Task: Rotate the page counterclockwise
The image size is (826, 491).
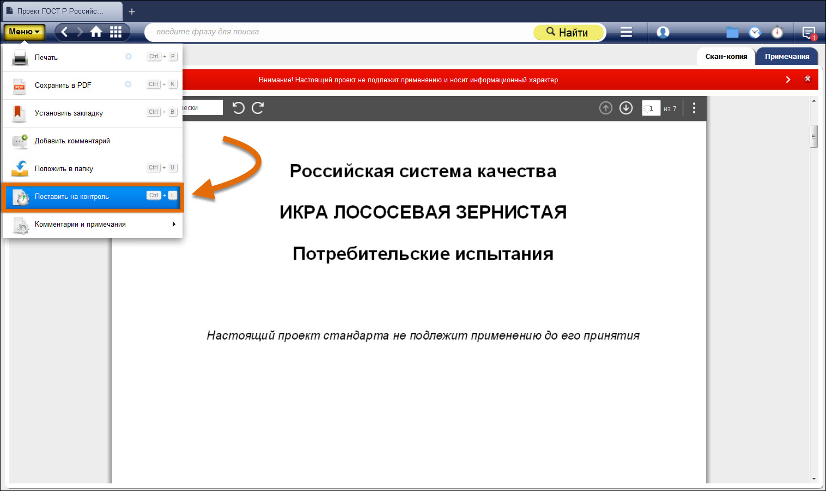Action: tap(239, 108)
